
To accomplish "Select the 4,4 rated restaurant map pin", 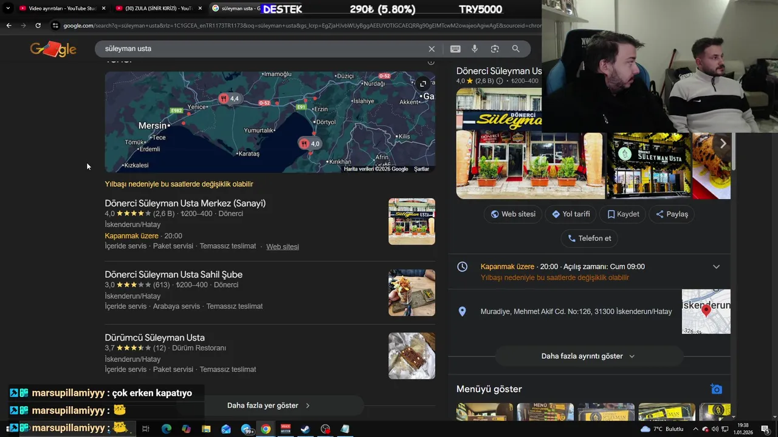I will [x=229, y=98].
